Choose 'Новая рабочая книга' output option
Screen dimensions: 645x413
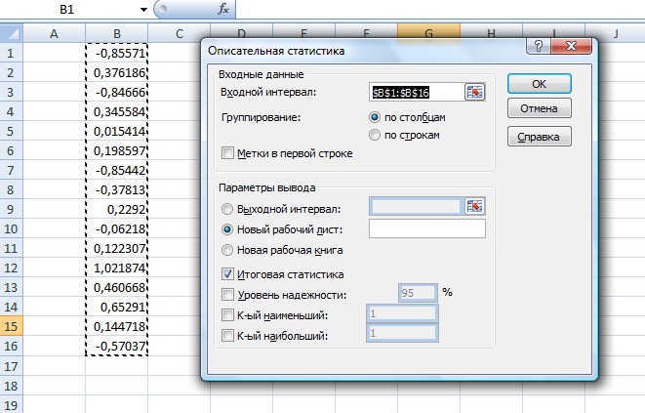(227, 250)
